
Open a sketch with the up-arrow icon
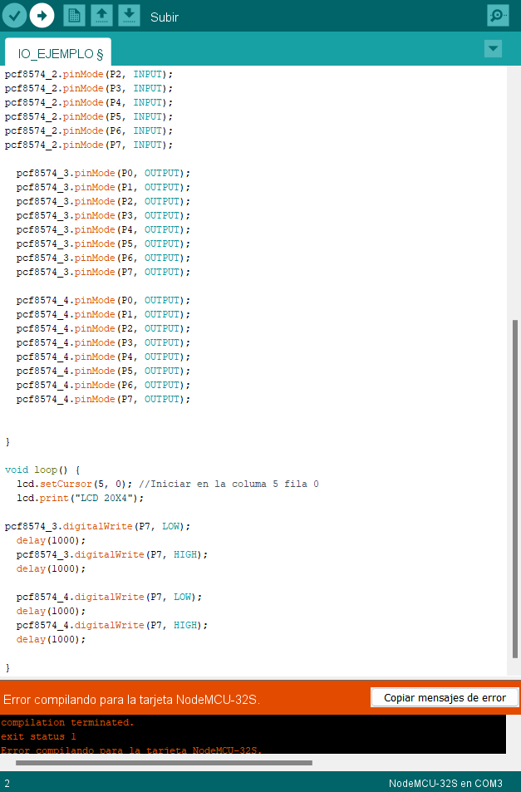pyautogui.click(x=101, y=16)
